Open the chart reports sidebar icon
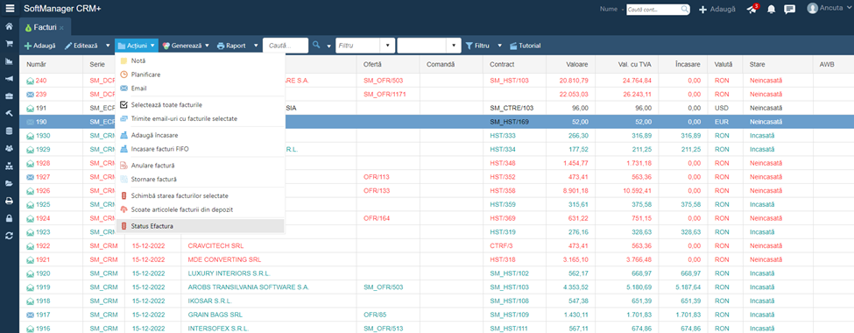Screen dimensions: 854x333 (9, 61)
